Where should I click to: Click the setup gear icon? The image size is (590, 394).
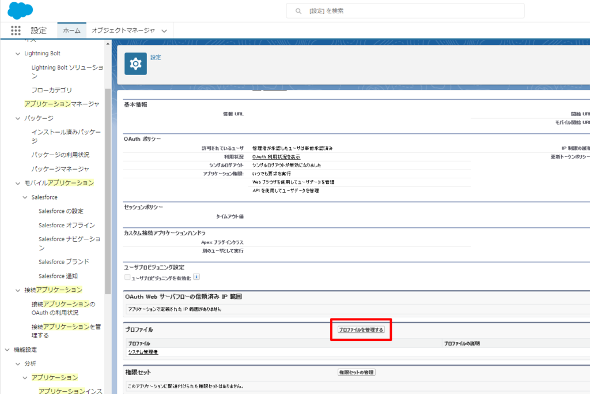pos(135,63)
